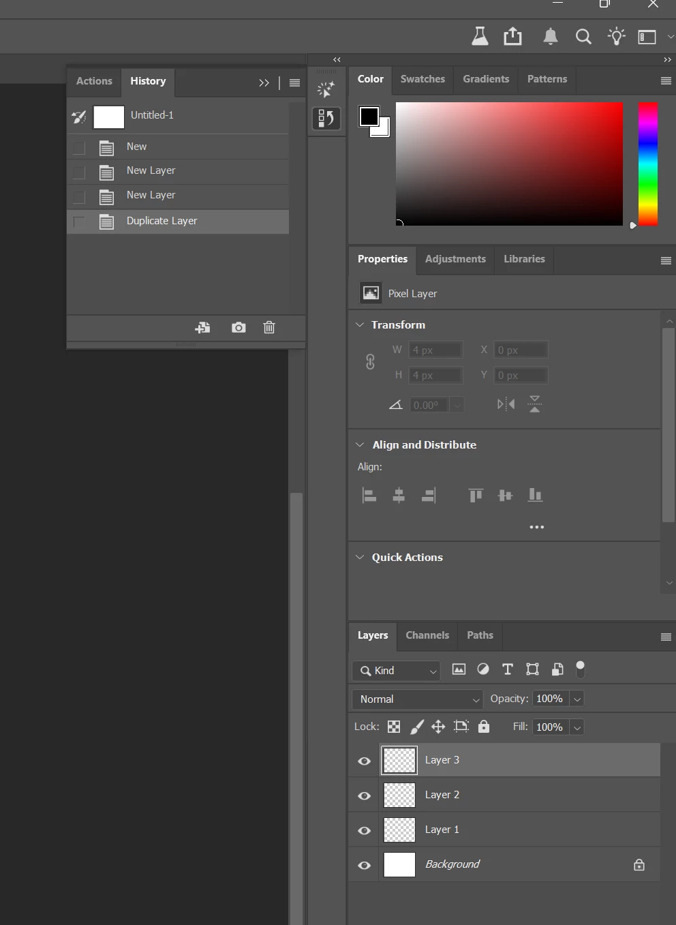Click the more options ellipsis under Align
The height and width of the screenshot is (925, 676).
(x=537, y=527)
